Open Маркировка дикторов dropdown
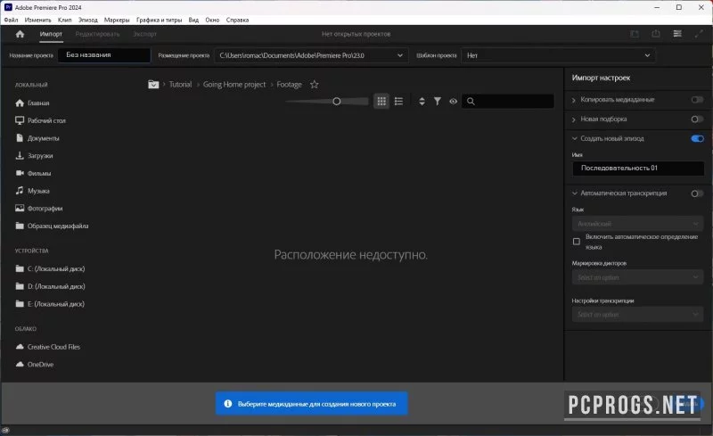Viewport: 713px width, 436px height. coord(637,277)
